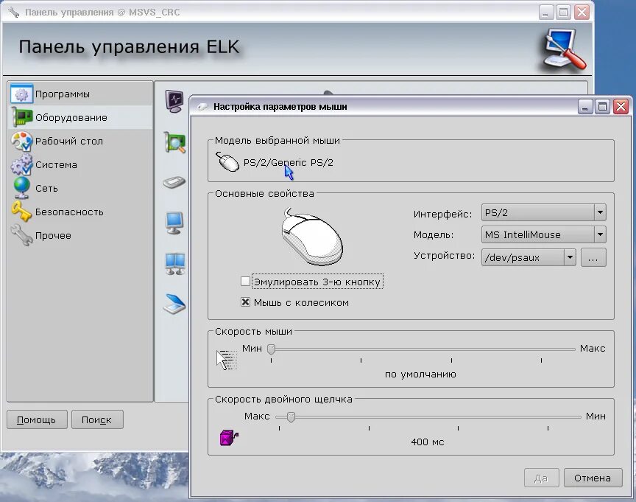The width and height of the screenshot is (636, 502).
Task: Uncheck Мышь с колесиком checkbox
Action: coord(245,302)
